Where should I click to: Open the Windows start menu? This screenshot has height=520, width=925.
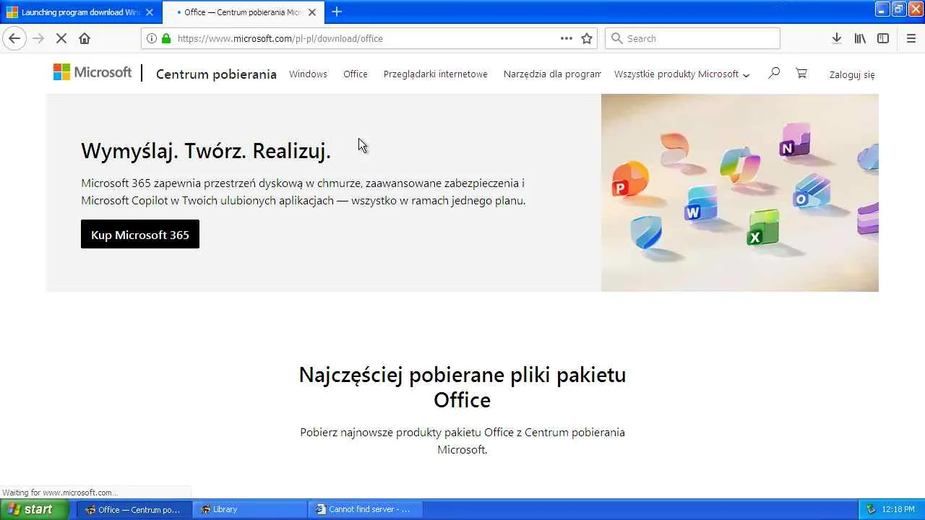[x=35, y=509]
